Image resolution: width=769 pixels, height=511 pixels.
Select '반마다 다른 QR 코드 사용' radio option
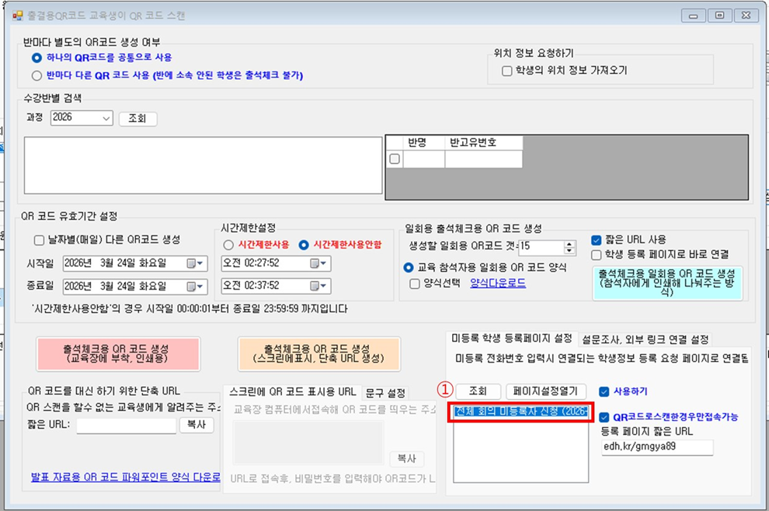tap(37, 75)
